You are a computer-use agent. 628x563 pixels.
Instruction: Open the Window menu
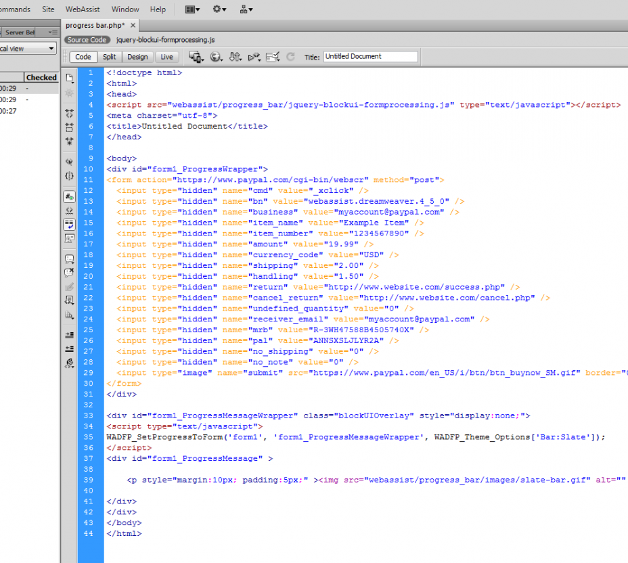pos(125,9)
